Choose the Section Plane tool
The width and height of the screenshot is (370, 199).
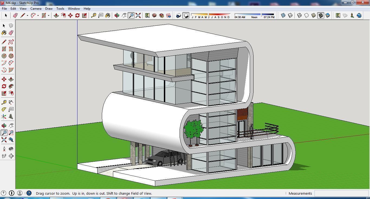click(x=11, y=156)
